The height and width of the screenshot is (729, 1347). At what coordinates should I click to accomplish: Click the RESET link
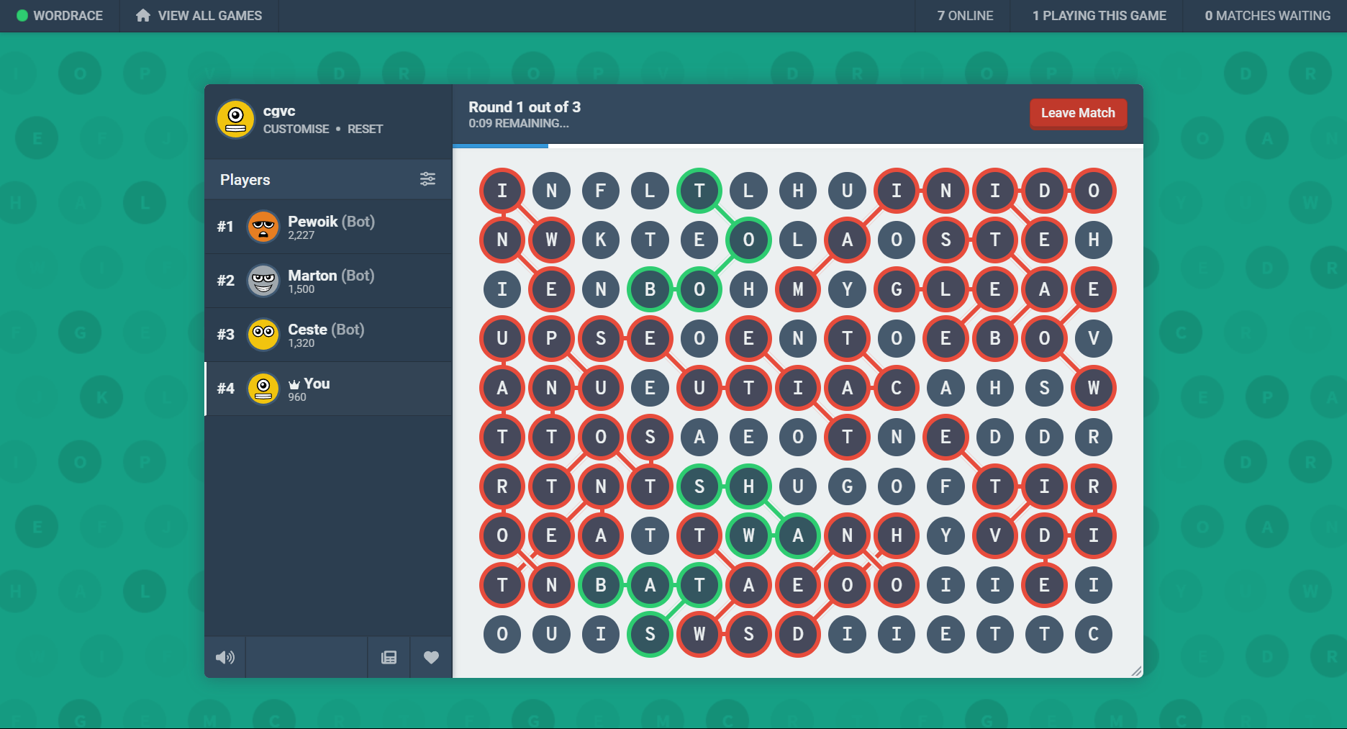(x=366, y=129)
